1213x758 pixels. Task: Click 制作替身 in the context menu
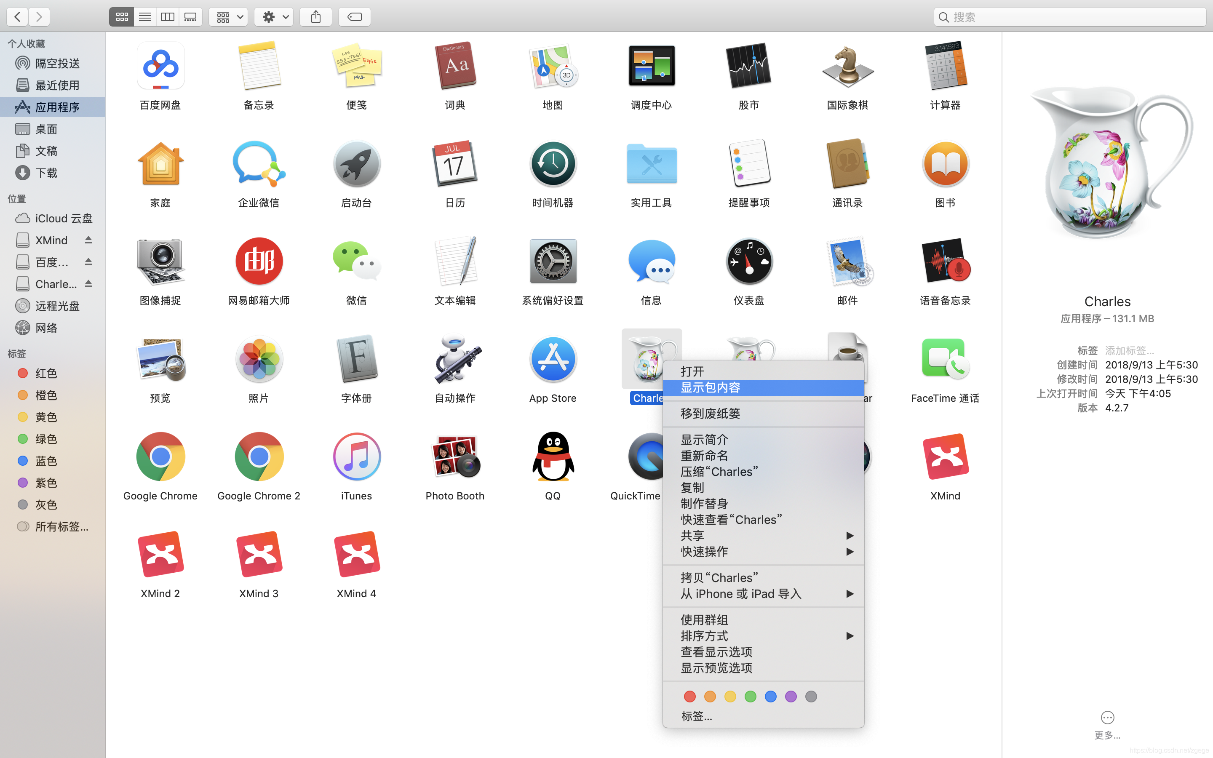tap(763, 503)
